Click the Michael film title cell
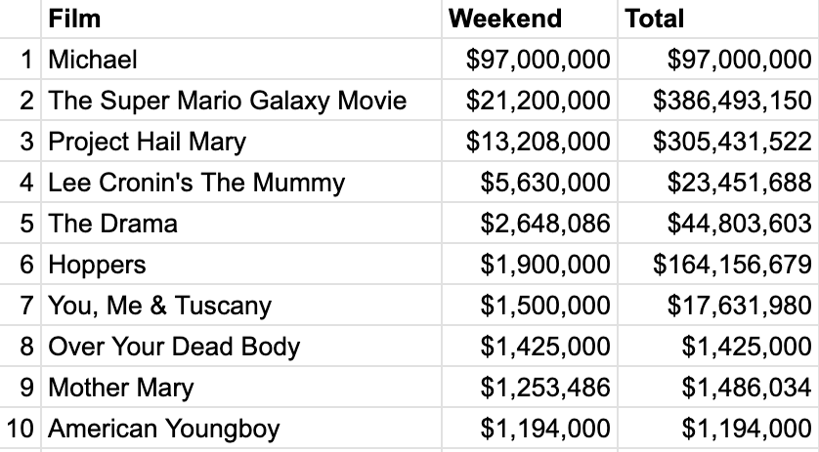 point(241,59)
